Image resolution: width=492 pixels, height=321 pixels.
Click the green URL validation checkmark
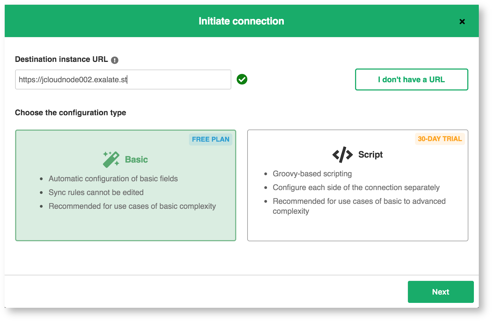click(242, 79)
